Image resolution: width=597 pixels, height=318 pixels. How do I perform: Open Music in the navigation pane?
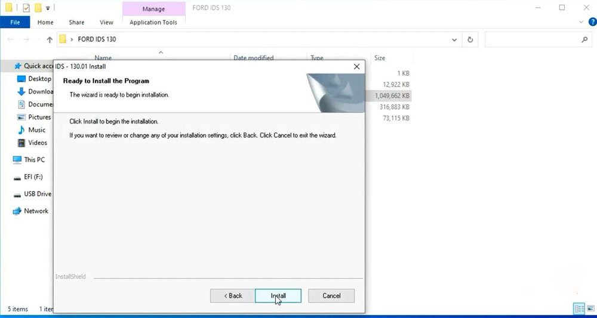pyautogui.click(x=32, y=130)
